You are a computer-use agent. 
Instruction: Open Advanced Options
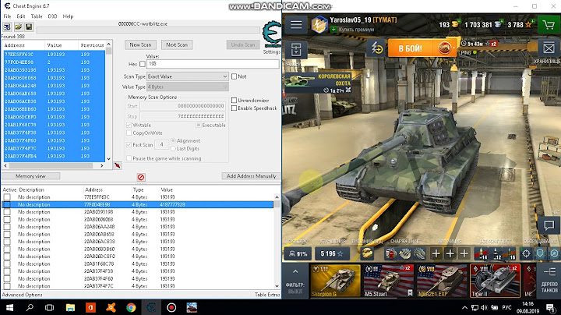(22, 295)
